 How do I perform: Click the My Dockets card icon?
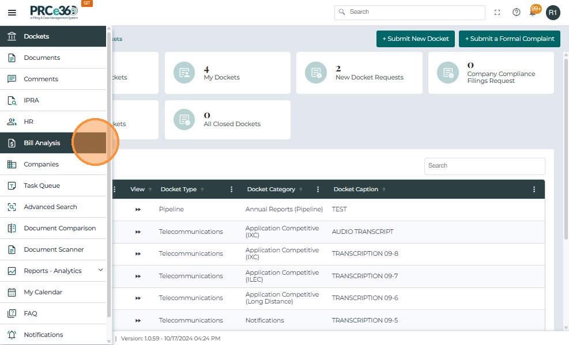[x=184, y=73]
